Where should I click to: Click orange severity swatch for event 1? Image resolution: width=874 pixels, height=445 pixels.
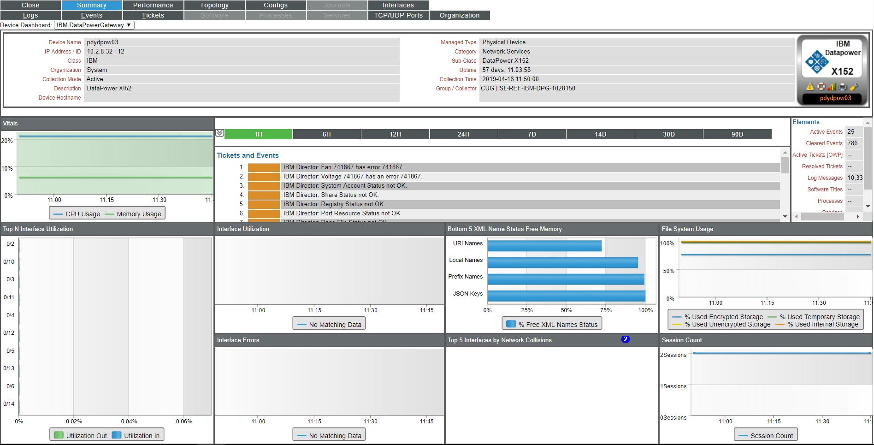[264, 167]
